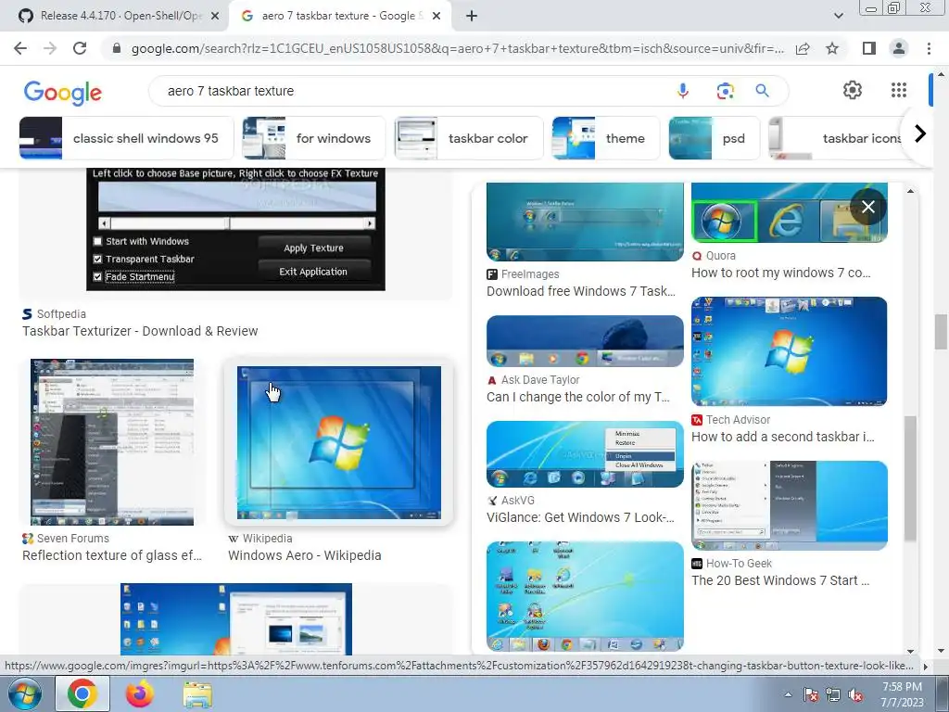Open the Seven Forums reflection texture thumbnail
This screenshot has height=712, width=949.
coord(112,442)
